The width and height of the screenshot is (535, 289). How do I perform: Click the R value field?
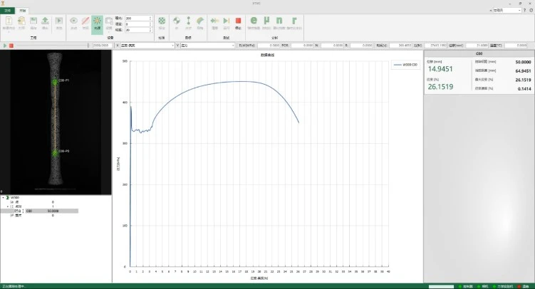click(361, 46)
